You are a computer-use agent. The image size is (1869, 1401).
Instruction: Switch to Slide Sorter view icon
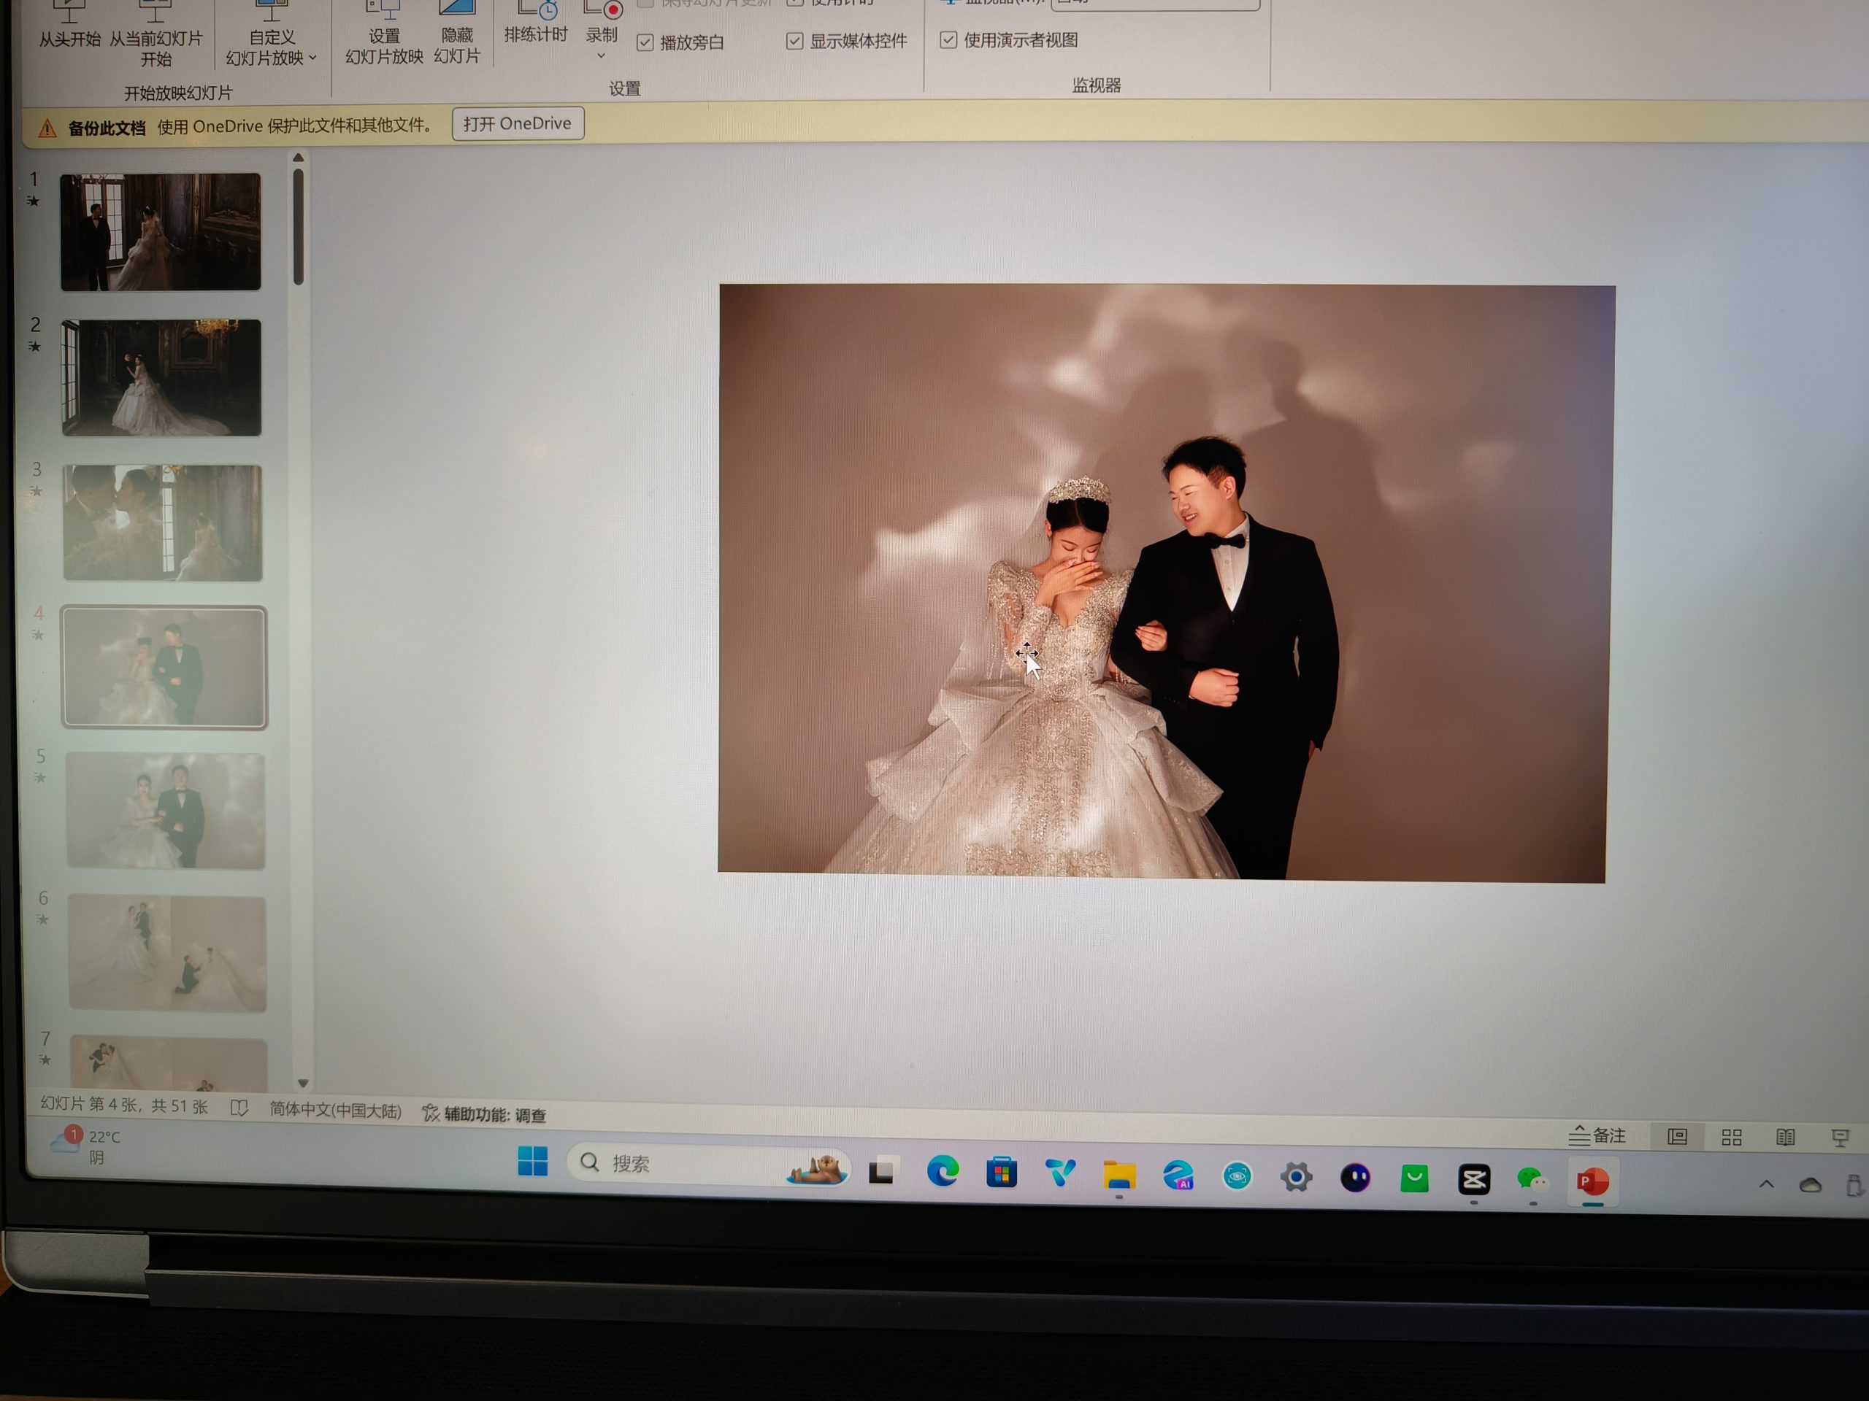point(1731,1138)
